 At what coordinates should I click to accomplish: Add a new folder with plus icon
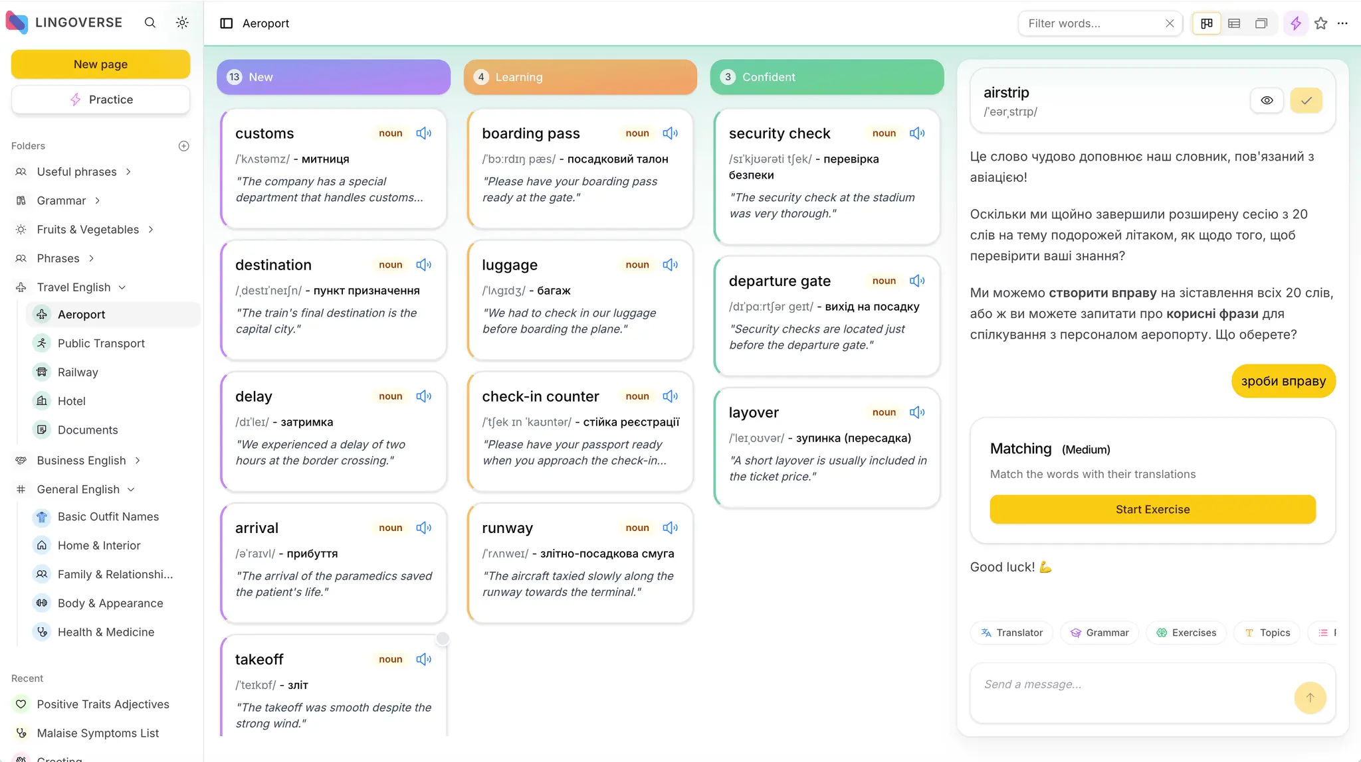point(184,146)
